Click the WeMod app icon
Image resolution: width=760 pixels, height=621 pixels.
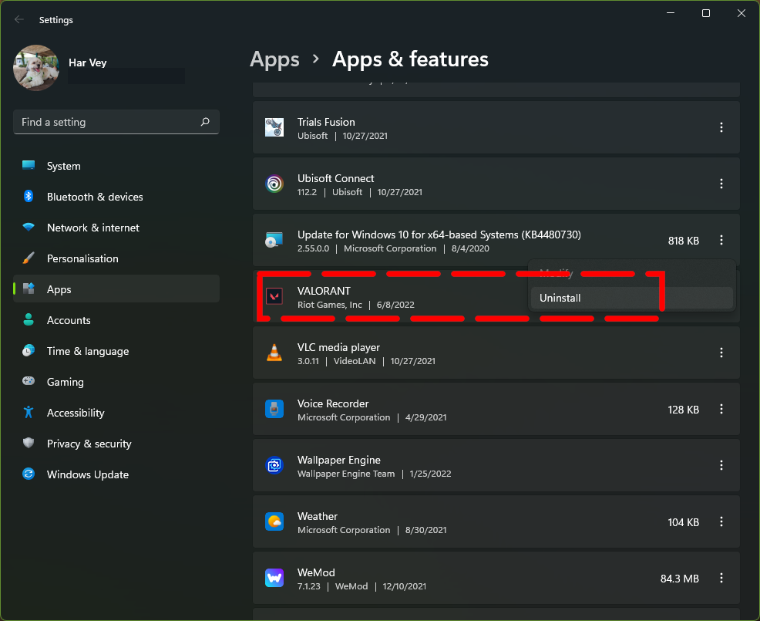[274, 578]
